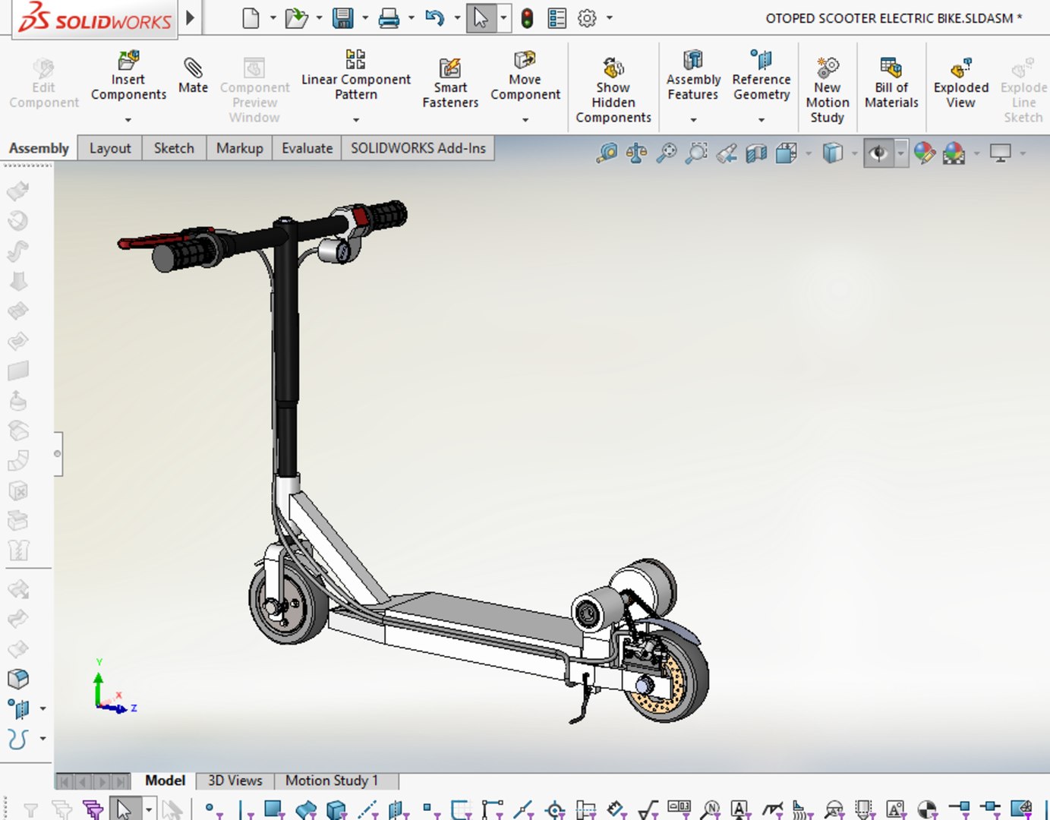Expand the Linear Component Pattern dropdown

[x=356, y=120]
